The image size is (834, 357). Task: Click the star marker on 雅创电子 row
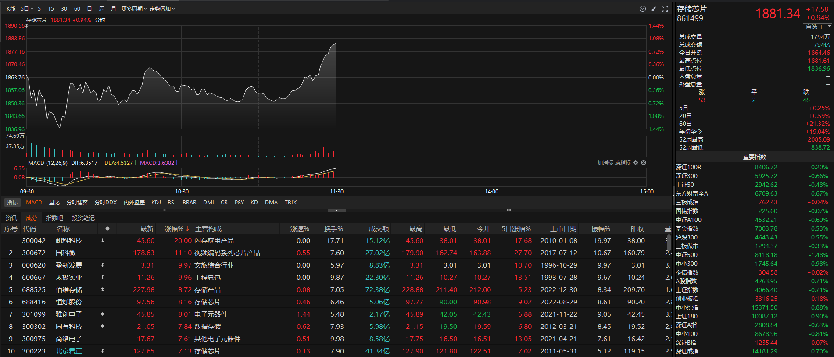[103, 314]
